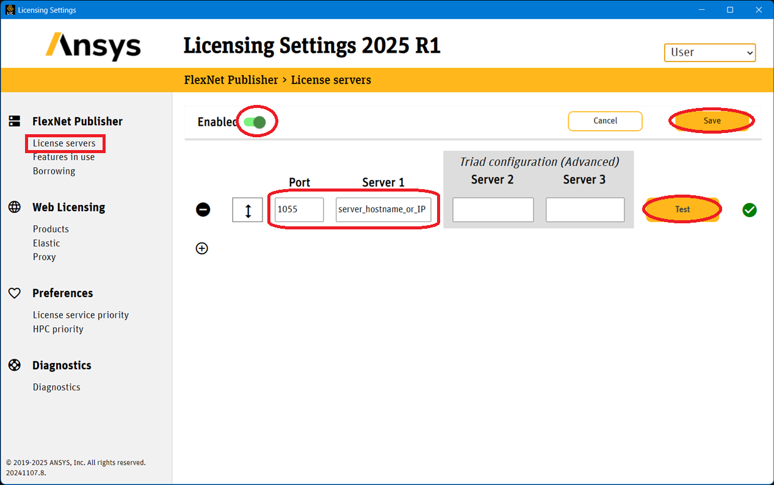
Task: Select the Web Licensing heading
Action: (69, 207)
